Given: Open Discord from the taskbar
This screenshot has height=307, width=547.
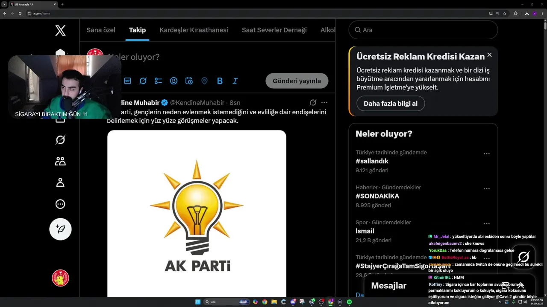Looking at the screenshot, I should coord(293,302).
